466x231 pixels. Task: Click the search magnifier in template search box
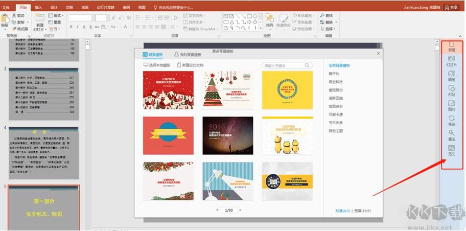click(307, 65)
